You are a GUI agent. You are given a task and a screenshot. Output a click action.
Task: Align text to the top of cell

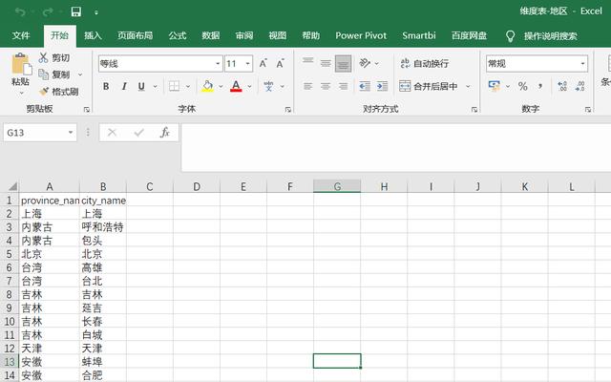[307, 63]
